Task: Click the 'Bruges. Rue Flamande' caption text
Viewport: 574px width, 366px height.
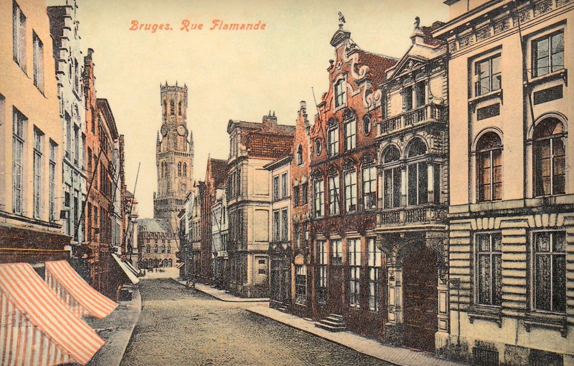Action: (197, 26)
